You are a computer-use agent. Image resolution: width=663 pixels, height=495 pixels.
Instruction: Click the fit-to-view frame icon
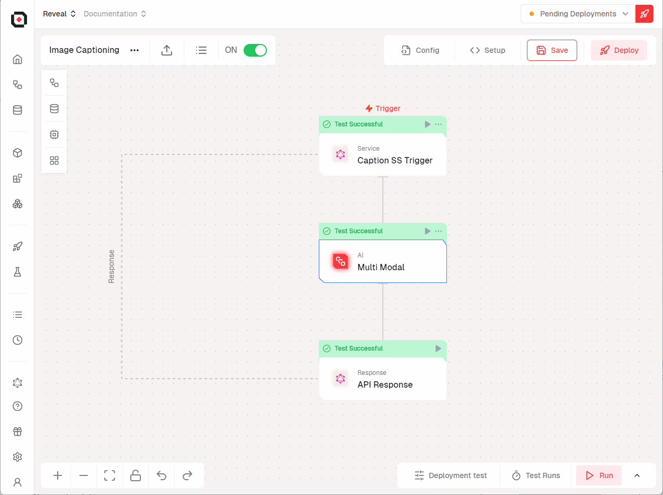pyautogui.click(x=110, y=475)
